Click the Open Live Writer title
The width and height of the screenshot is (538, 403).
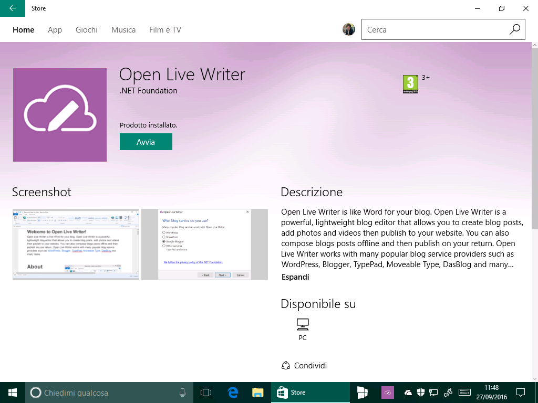[x=182, y=75]
